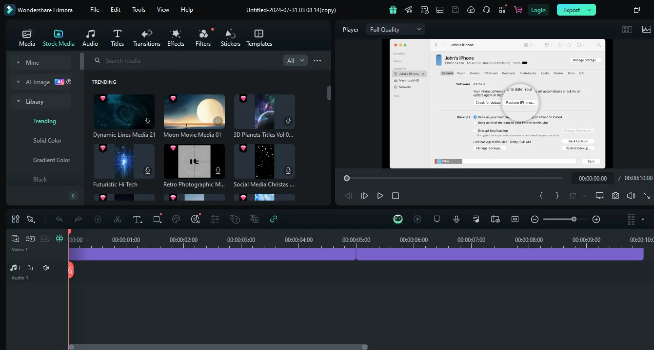654x350 pixels.
Task: Toggle auto ripple link in timeline toolbar
Action: click(274, 220)
